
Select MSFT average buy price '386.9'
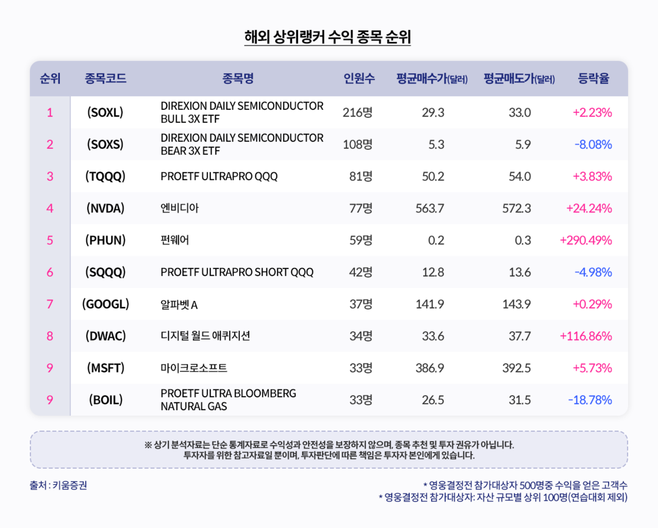[x=430, y=368]
